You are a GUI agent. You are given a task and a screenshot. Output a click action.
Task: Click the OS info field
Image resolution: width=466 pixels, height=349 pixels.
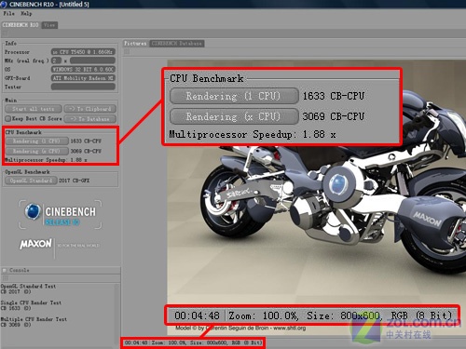[83, 69]
